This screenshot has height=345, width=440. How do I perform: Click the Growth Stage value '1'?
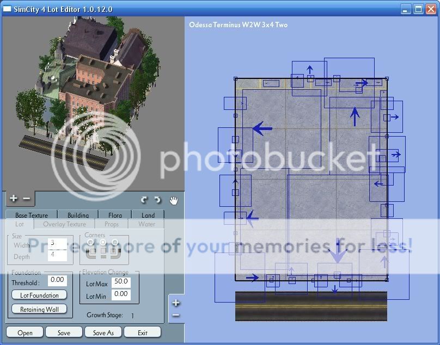(x=132, y=316)
